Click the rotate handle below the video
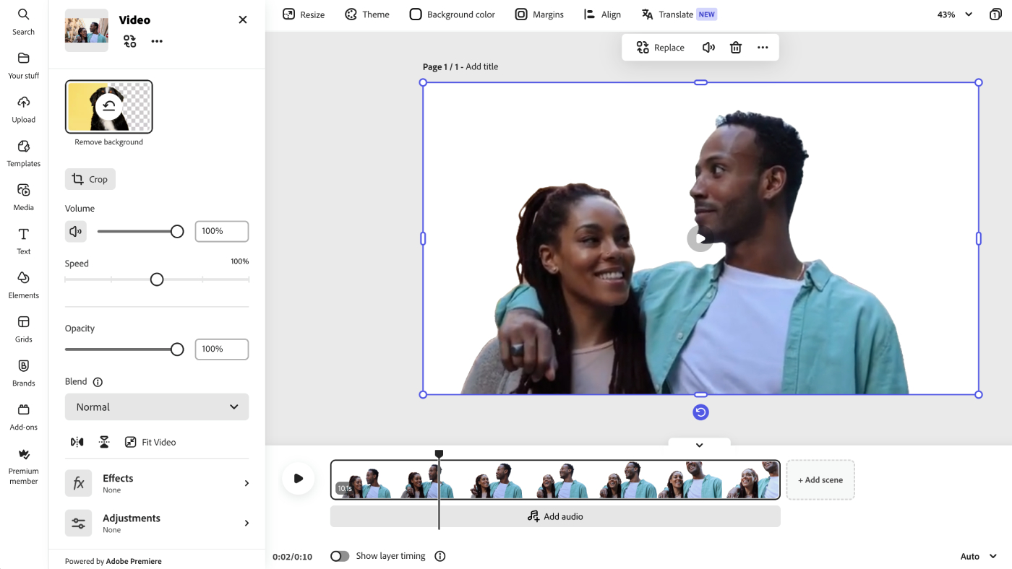 (700, 412)
